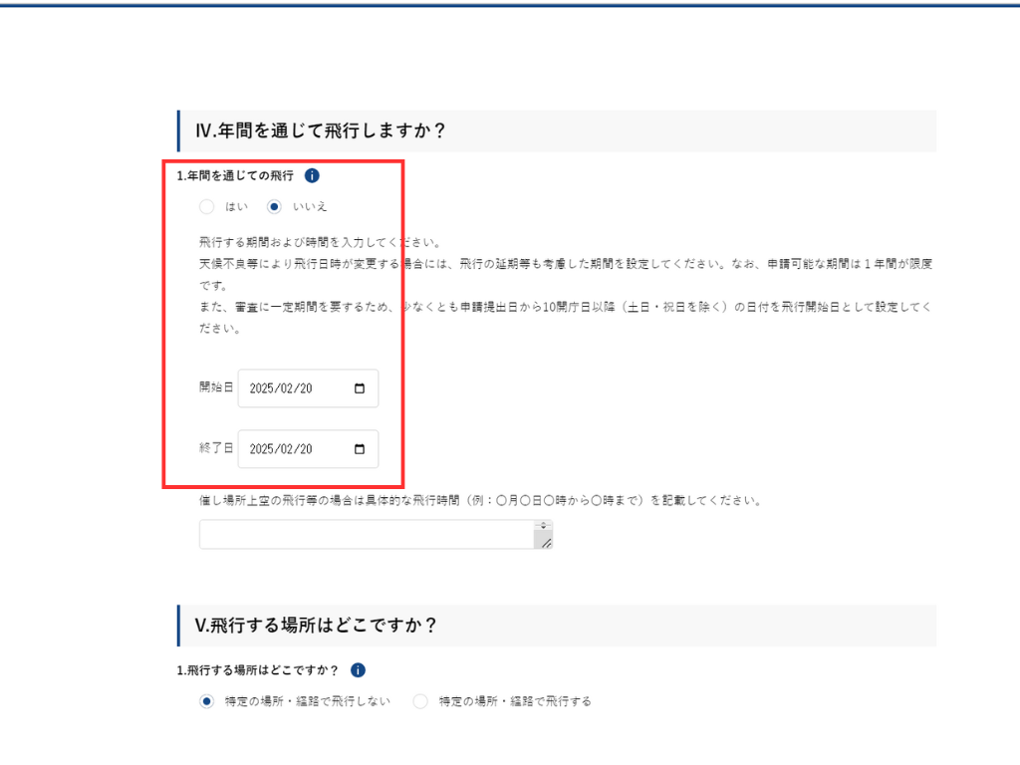
Task: Select the いいえ radio button
Action: click(274, 207)
